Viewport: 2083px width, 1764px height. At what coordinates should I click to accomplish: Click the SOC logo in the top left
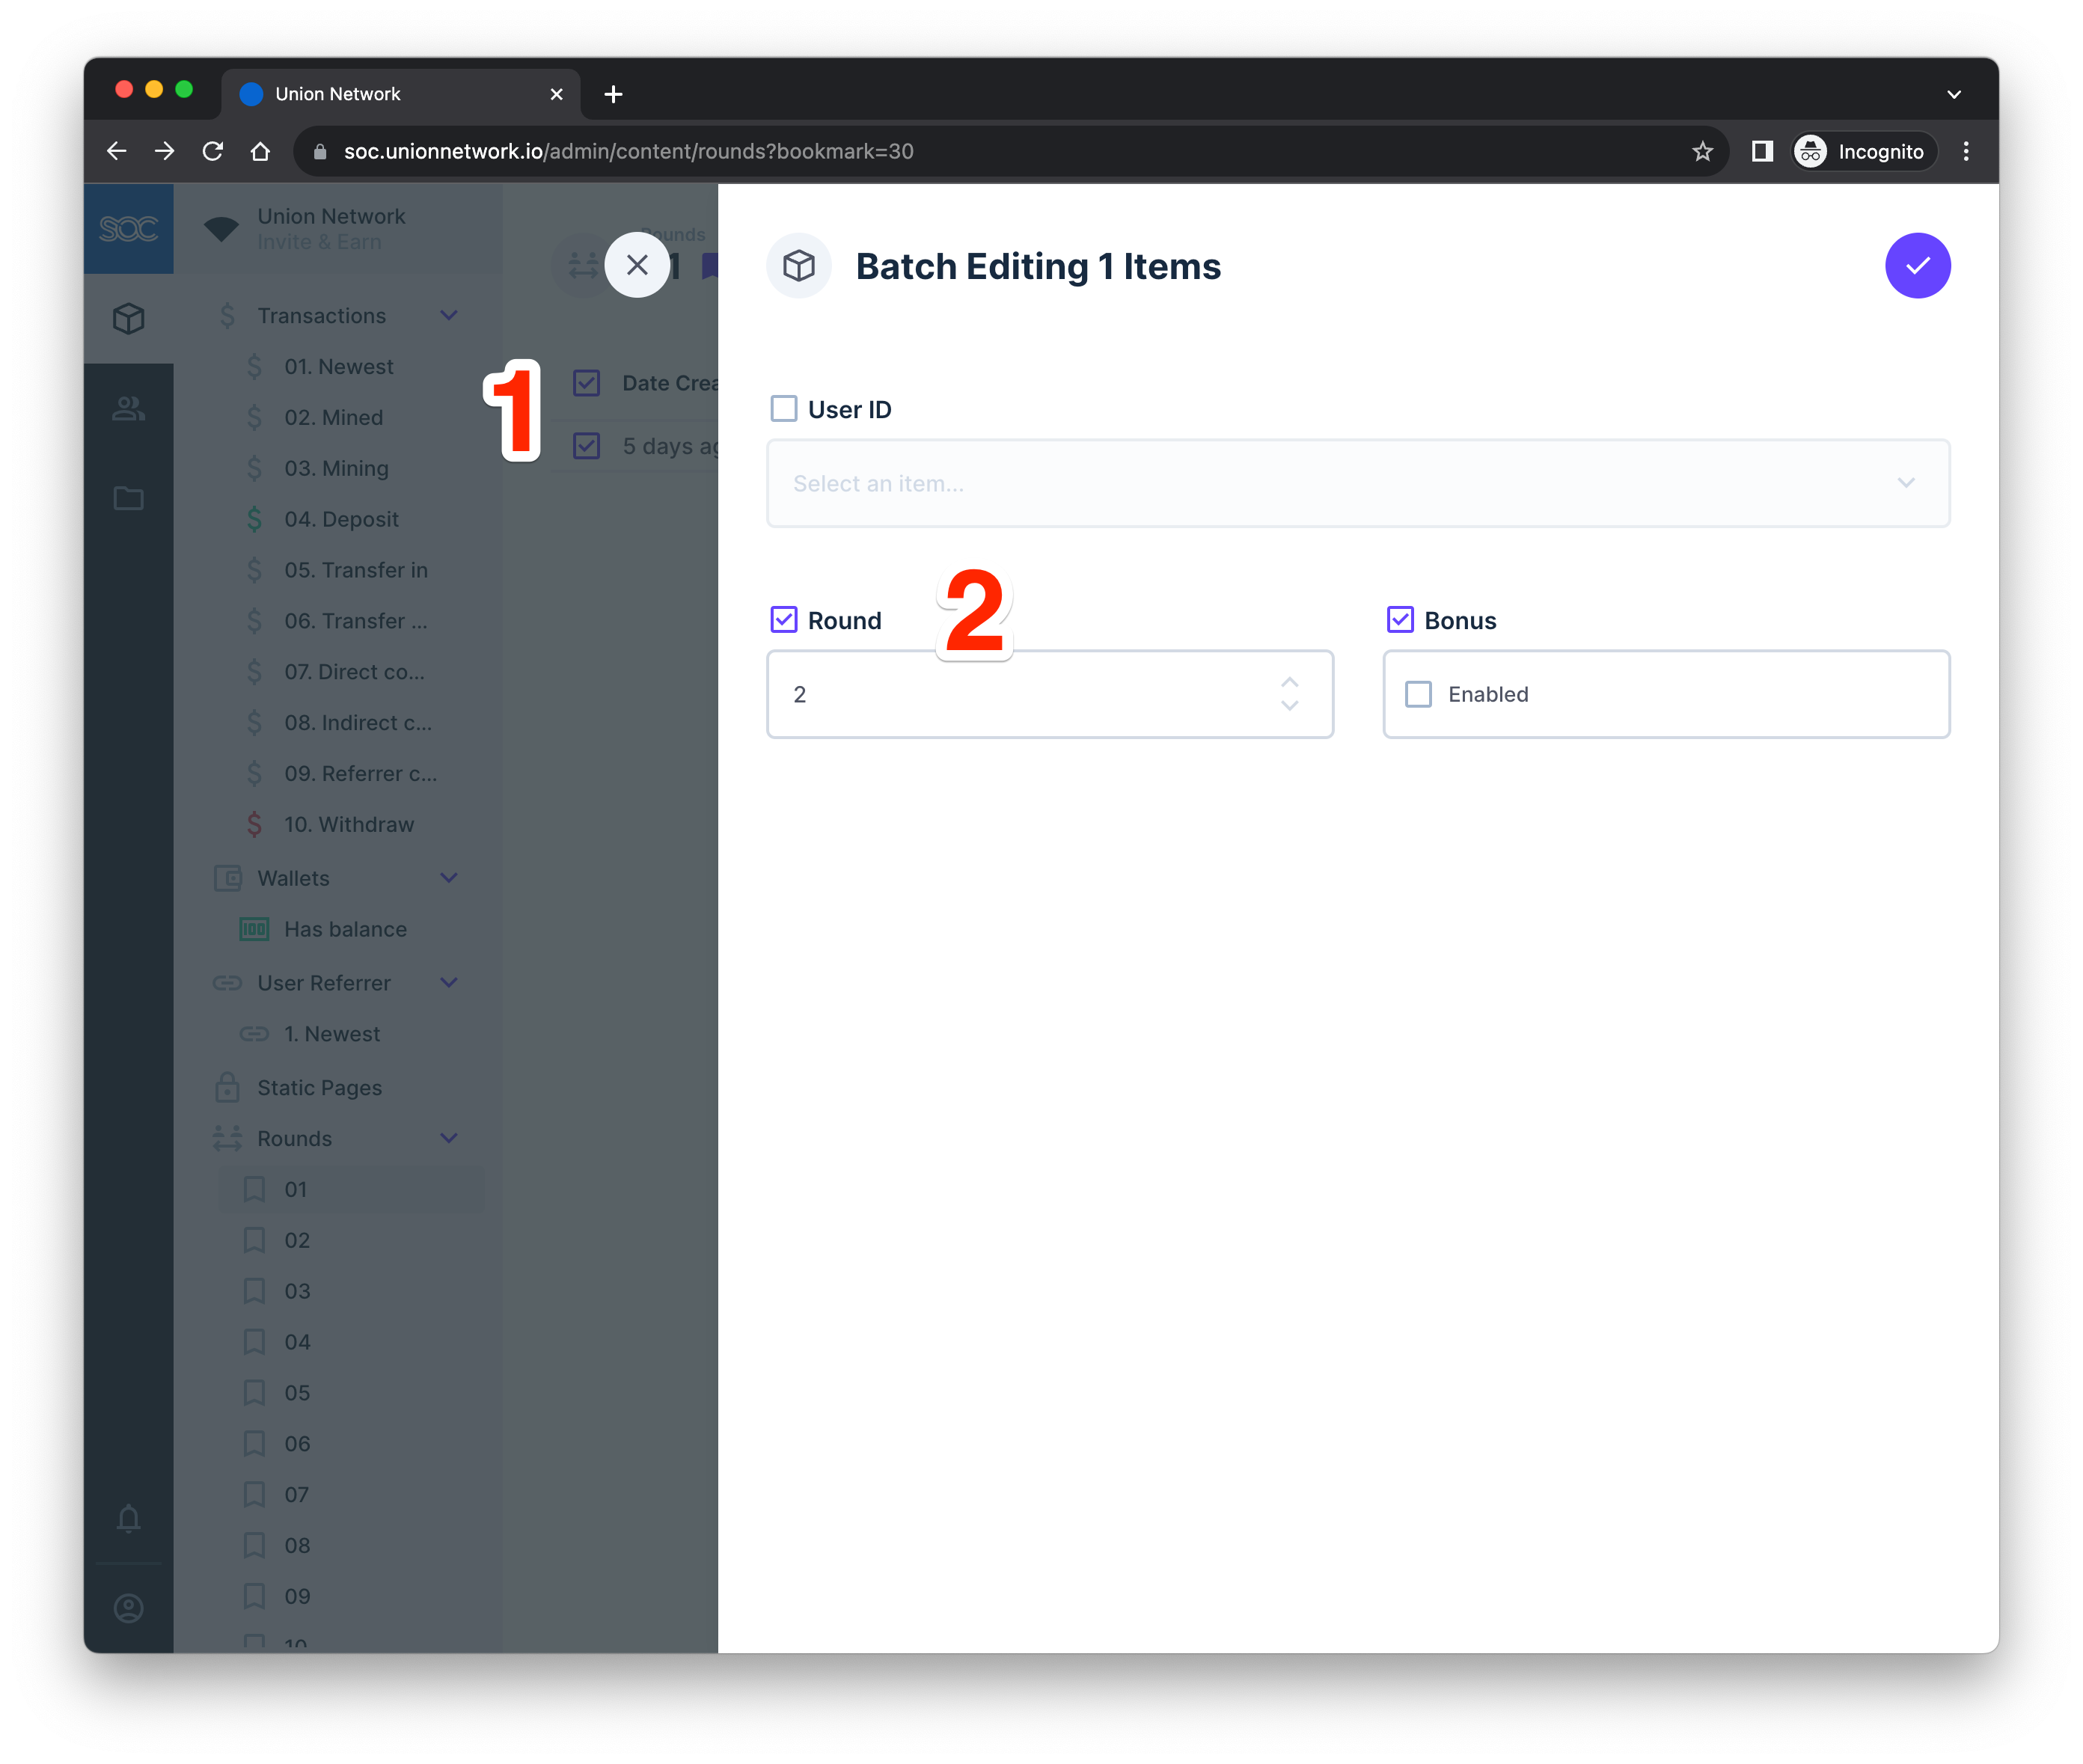(x=128, y=228)
